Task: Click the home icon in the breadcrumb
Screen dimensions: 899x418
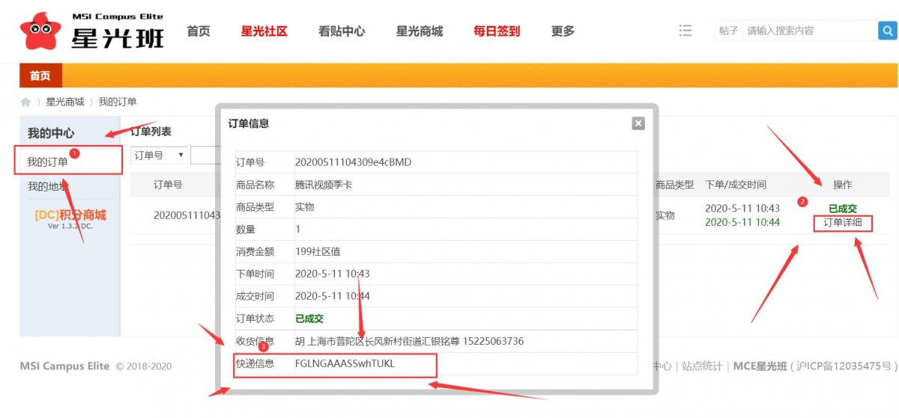Action: pyautogui.click(x=25, y=102)
